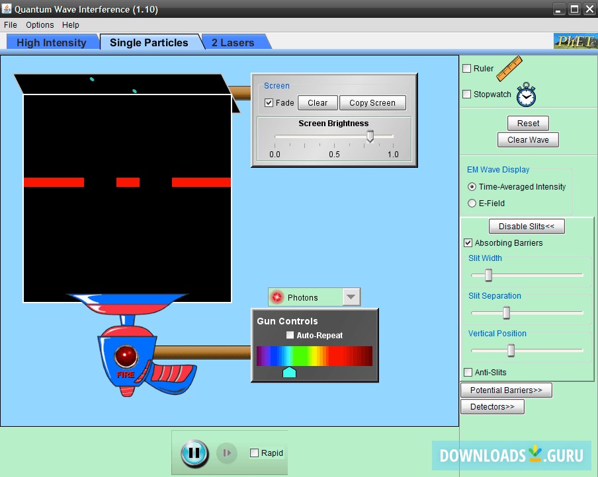Toggle the Absorbing Barriers checkbox
This screenshot has width=598, height=477.
coord(468,242)
